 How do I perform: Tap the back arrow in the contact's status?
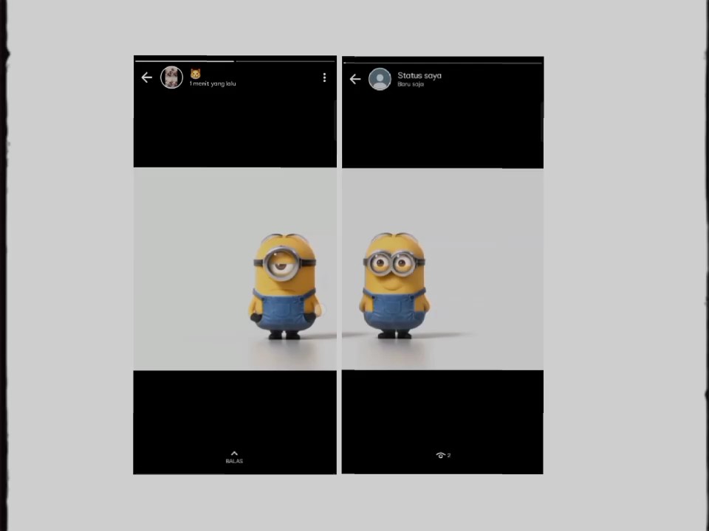pos(146,77)
